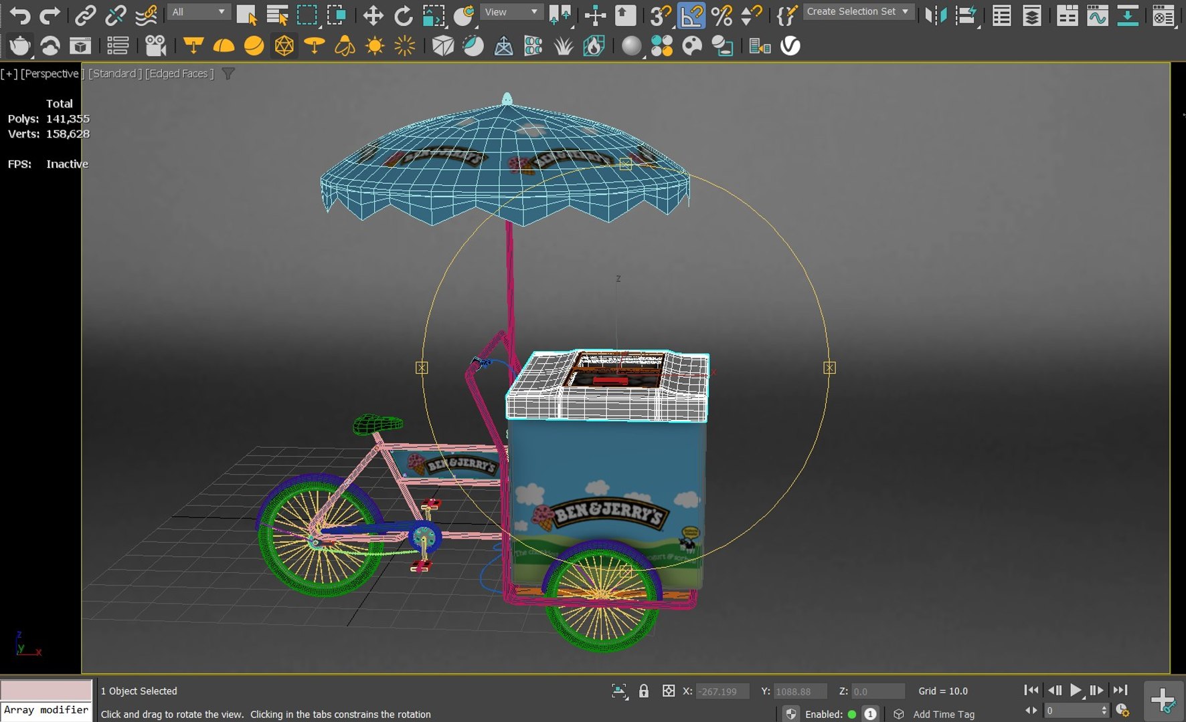
Task: Click the camera create icon
Action: [155, 45]
